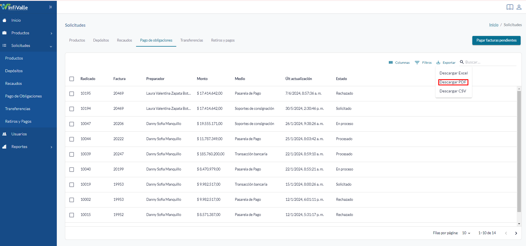Click the InfiValle logo
The height and width of the screenshot is (246, 526).
tap(14, 7)
